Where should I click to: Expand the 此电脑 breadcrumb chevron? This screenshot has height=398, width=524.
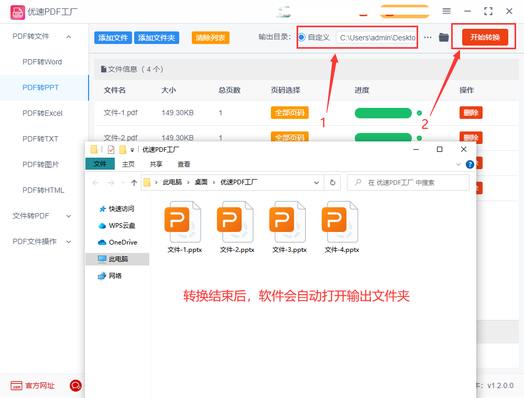(188, 182)
